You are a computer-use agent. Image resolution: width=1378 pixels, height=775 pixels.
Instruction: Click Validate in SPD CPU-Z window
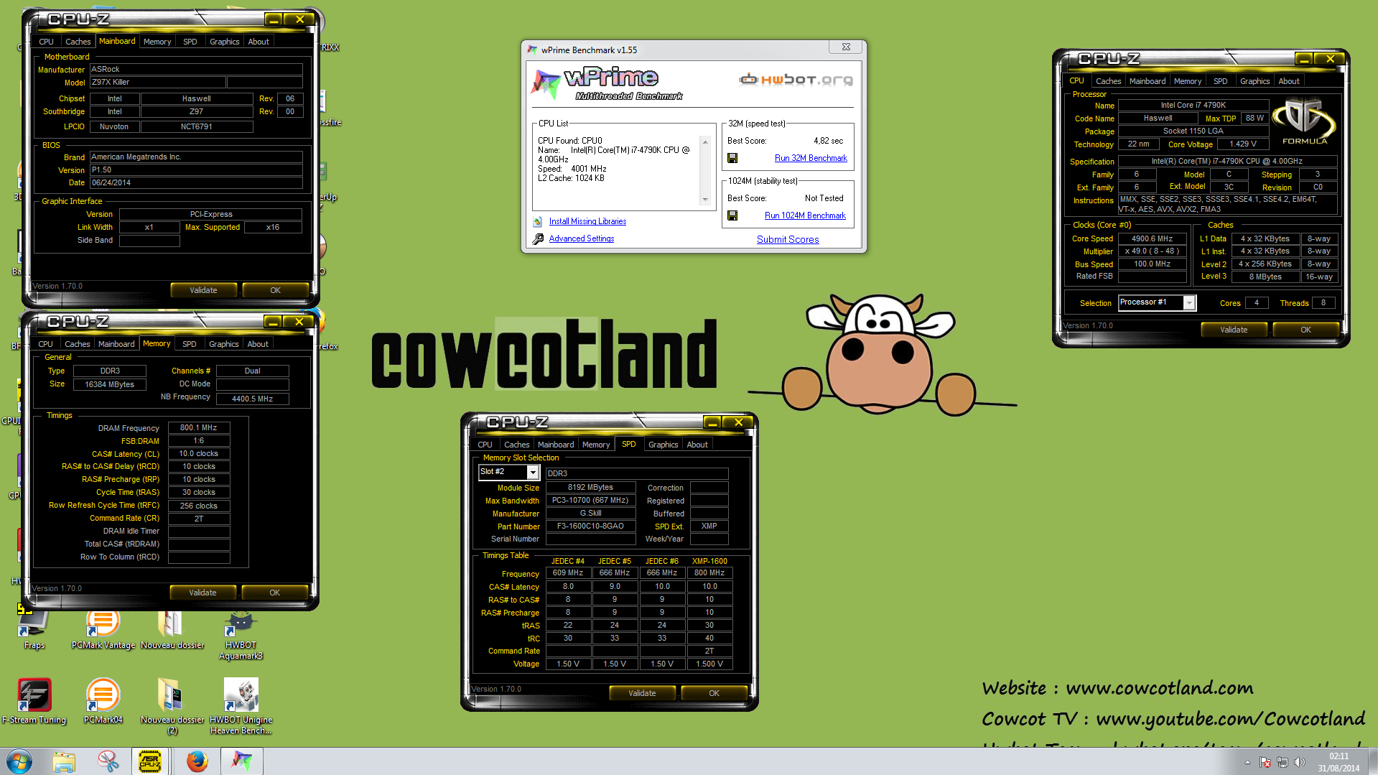[x=642, y=693]
